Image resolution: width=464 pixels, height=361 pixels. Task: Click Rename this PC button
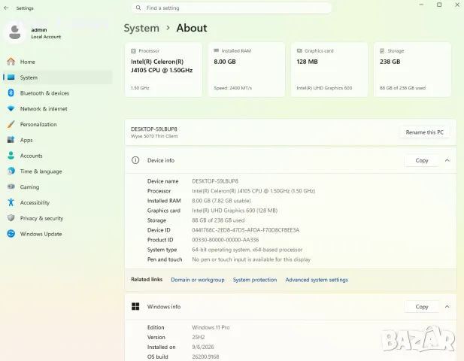(425, 132)
